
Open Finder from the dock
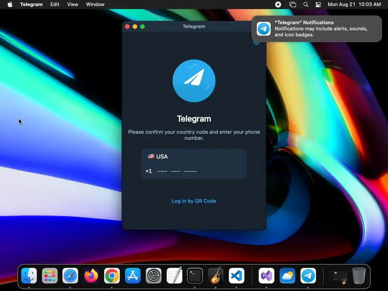[29, 275]
